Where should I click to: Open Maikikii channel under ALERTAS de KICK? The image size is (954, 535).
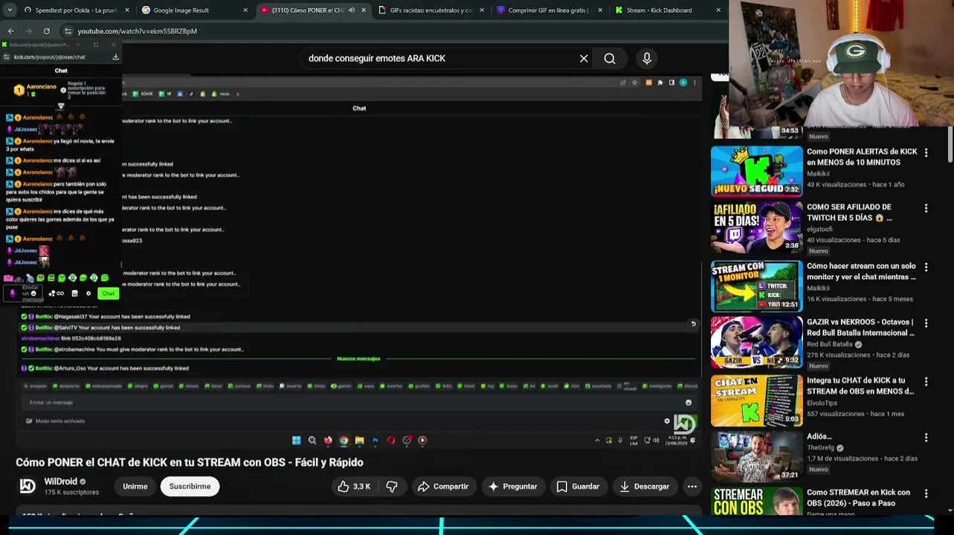818,174
